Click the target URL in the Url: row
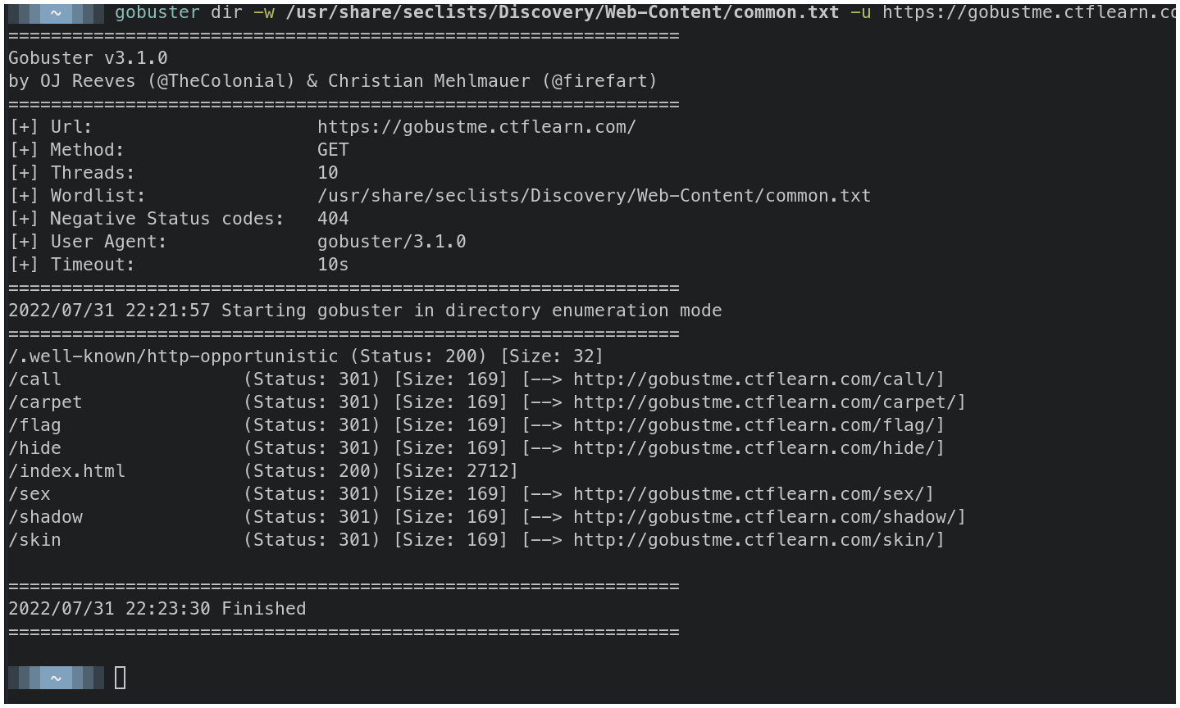 click(x=476, y=127)
